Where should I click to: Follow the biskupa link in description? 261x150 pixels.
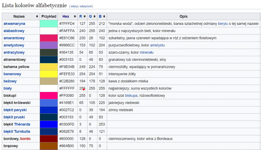(131, 96)
